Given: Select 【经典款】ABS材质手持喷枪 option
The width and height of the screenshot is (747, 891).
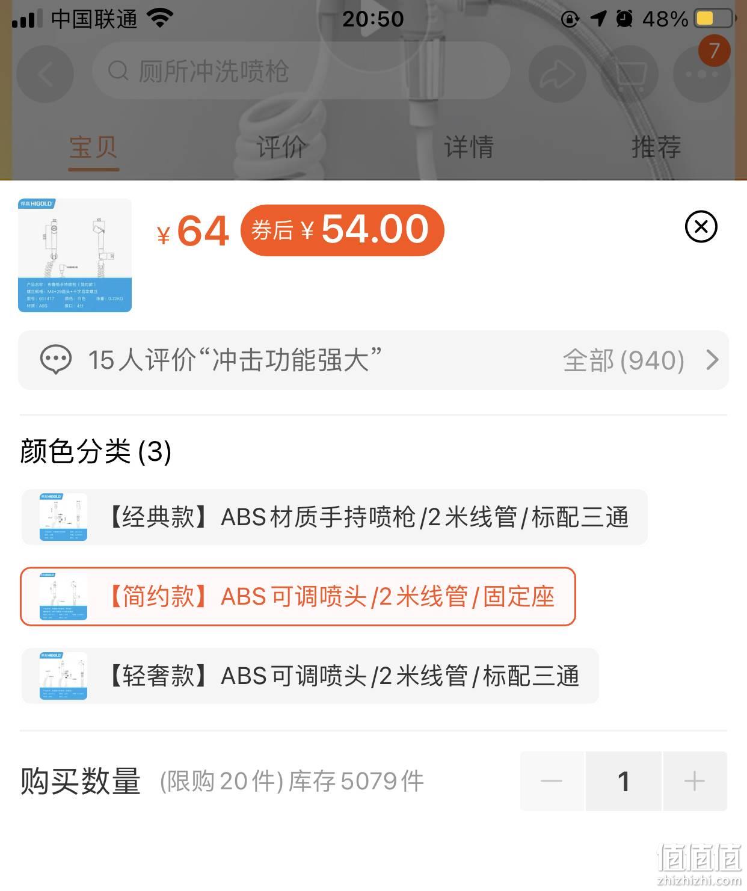Looking at the screenshot, I should coord(334,517).
